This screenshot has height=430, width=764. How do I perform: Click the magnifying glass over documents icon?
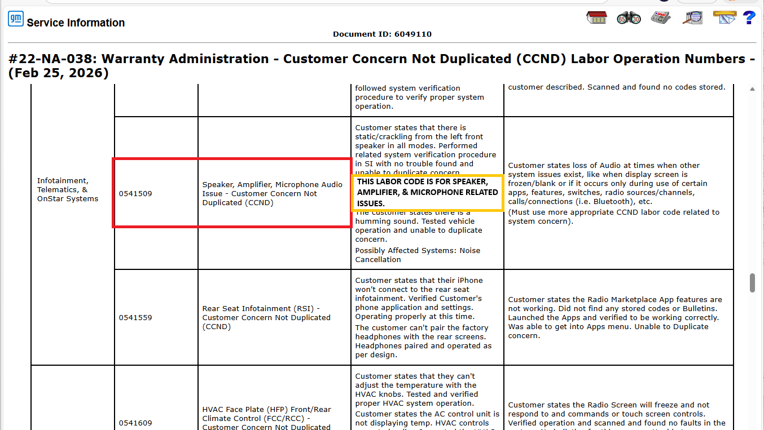(x=692, y=17)
